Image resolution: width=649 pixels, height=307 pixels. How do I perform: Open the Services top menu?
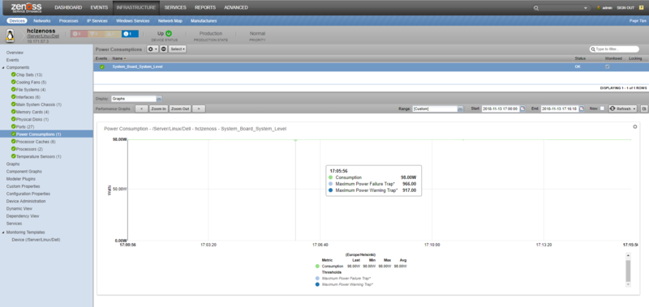click(175, 7)
